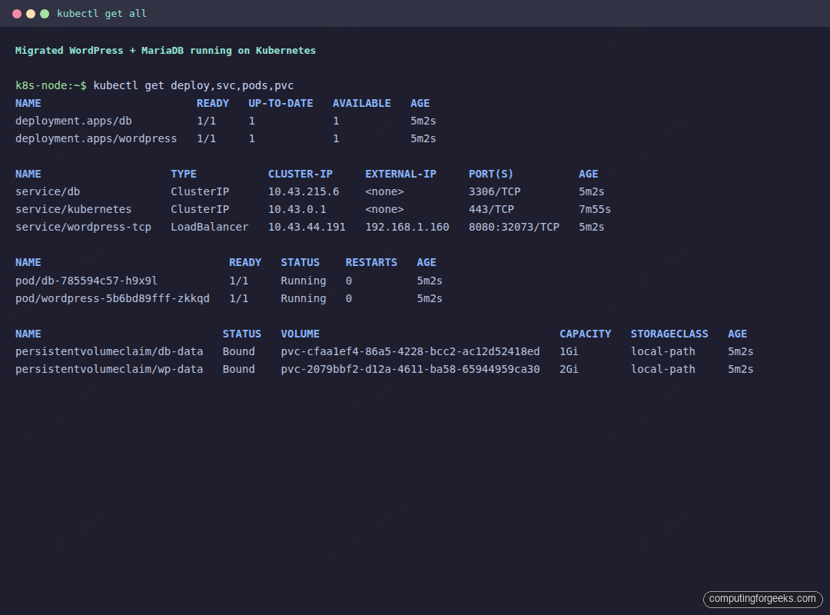Click 'deployment.apps/db' row name
Screen dimensions: 830x615
pos(74,121)
